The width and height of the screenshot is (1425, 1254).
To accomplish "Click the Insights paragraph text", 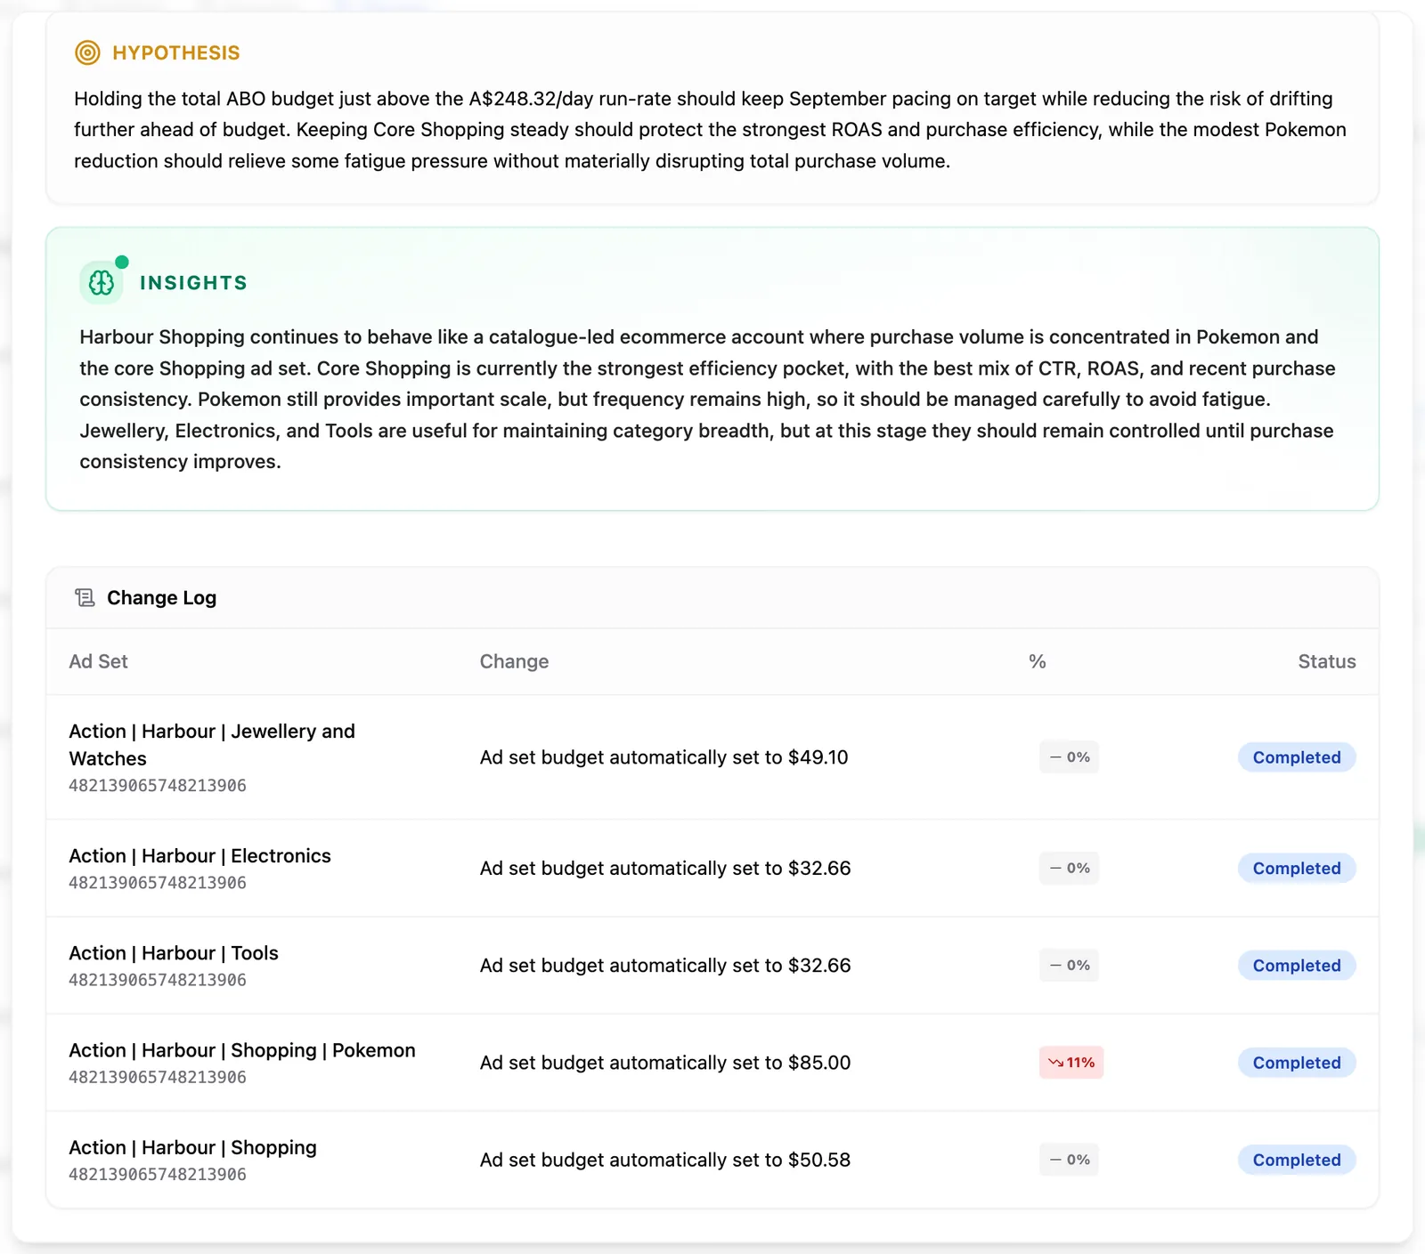I will tap(708, 400).
